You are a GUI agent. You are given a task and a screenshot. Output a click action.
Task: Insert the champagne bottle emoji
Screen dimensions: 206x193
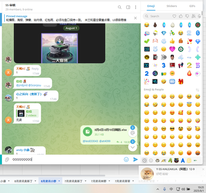click(x=172, y=33)
